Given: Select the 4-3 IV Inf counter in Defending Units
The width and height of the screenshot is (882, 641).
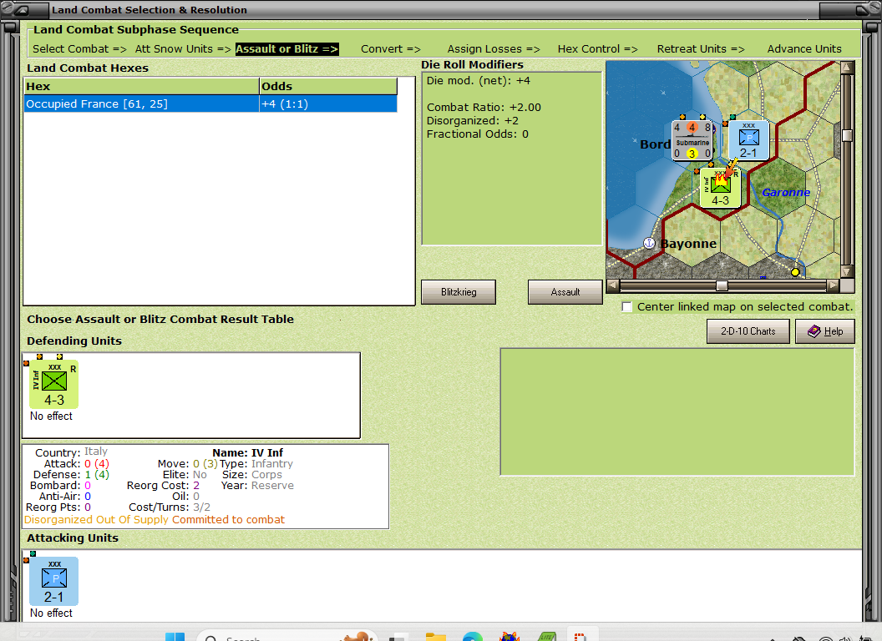Looking at the screenshot, I should pos(53,383).
